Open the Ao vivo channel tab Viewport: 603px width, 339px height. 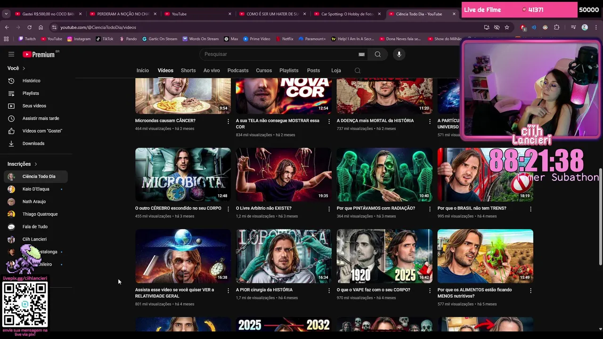[212, 71]
